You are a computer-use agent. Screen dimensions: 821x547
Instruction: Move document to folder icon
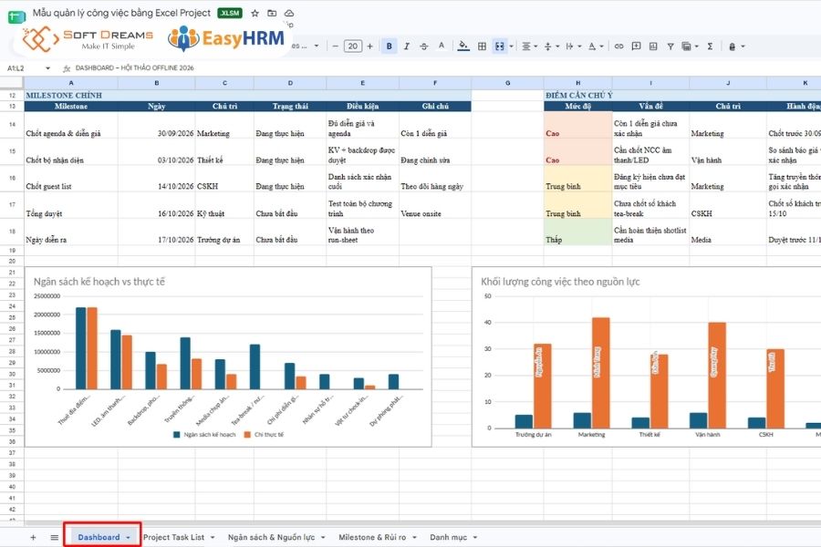[x=272, y=13]
